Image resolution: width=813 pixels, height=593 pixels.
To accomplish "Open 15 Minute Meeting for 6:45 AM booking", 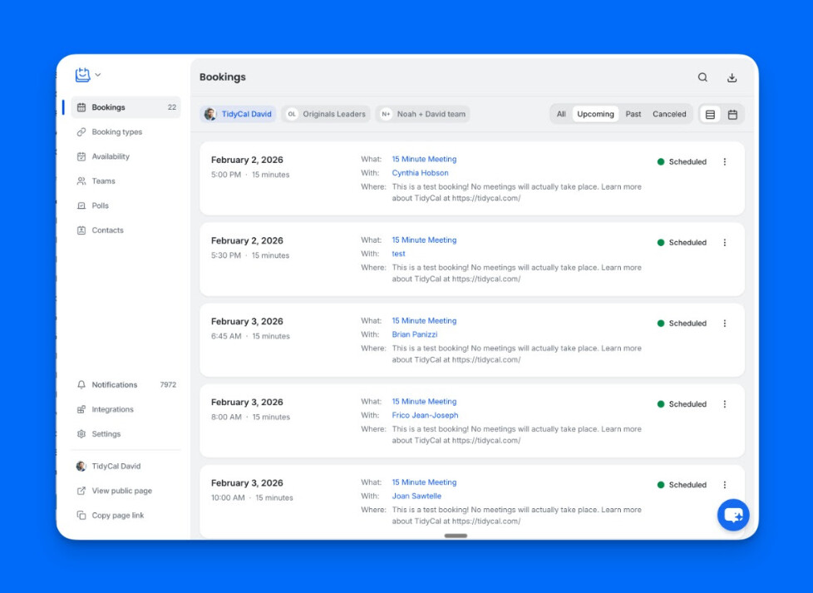I will click(x=424, y=321).
